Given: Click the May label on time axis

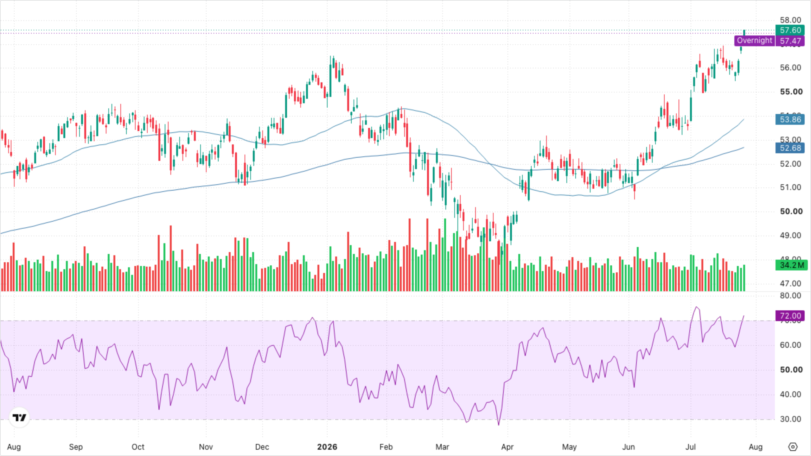Looking at the screenshot, I should (569, 447).
